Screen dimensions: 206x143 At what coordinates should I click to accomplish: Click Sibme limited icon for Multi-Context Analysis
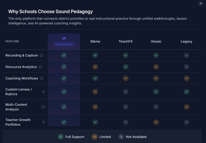(x=95, y=107)
